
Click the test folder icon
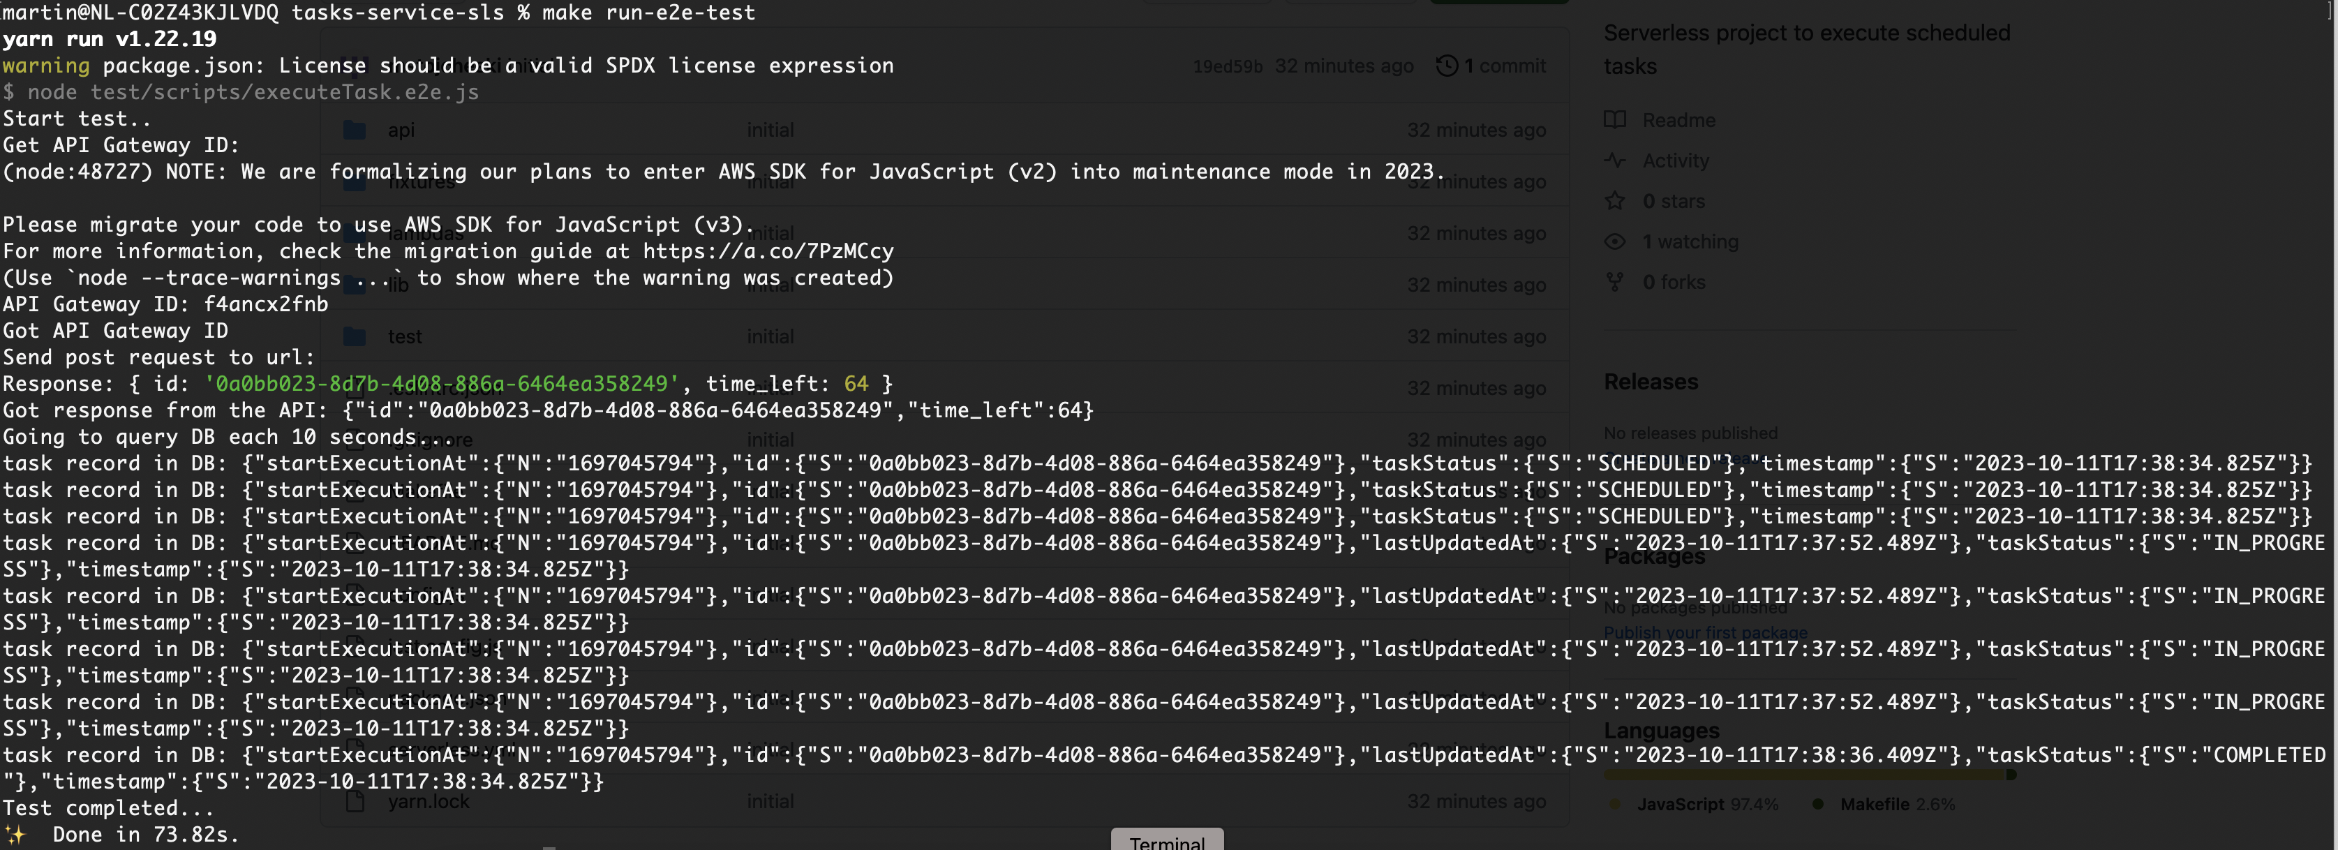[x=354, y=336]
